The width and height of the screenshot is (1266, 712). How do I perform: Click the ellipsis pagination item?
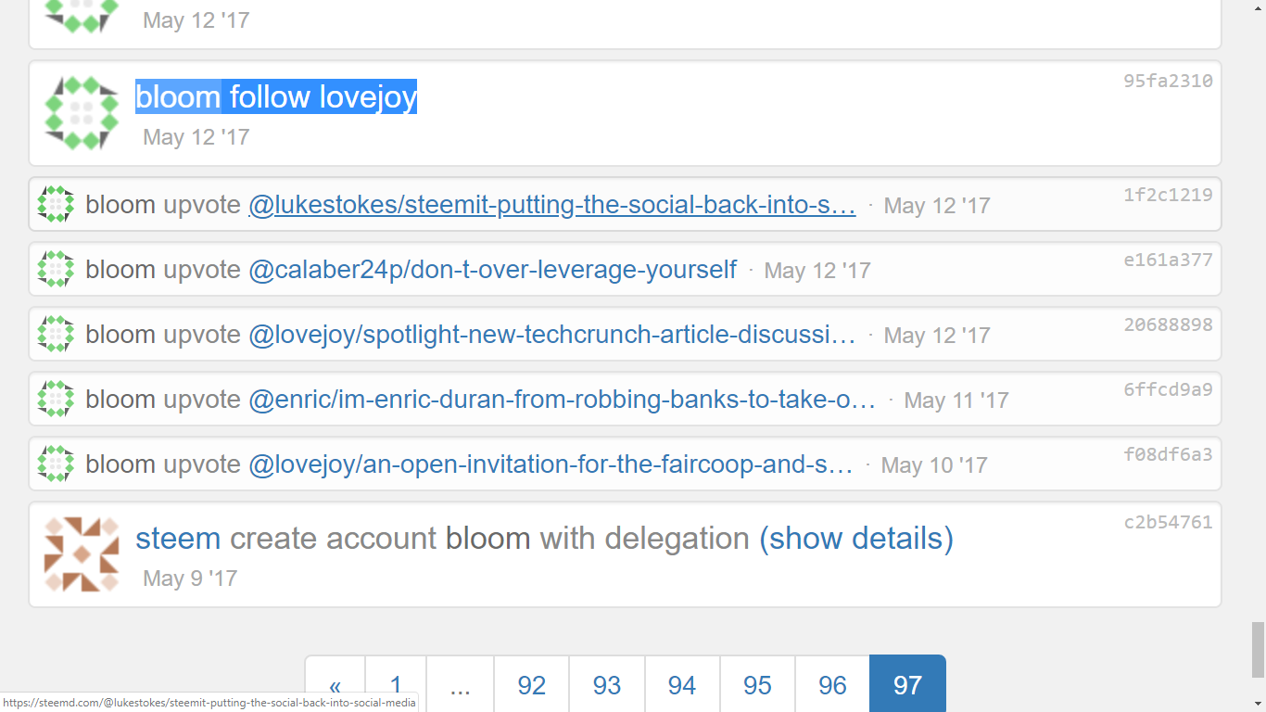[460, 685]
